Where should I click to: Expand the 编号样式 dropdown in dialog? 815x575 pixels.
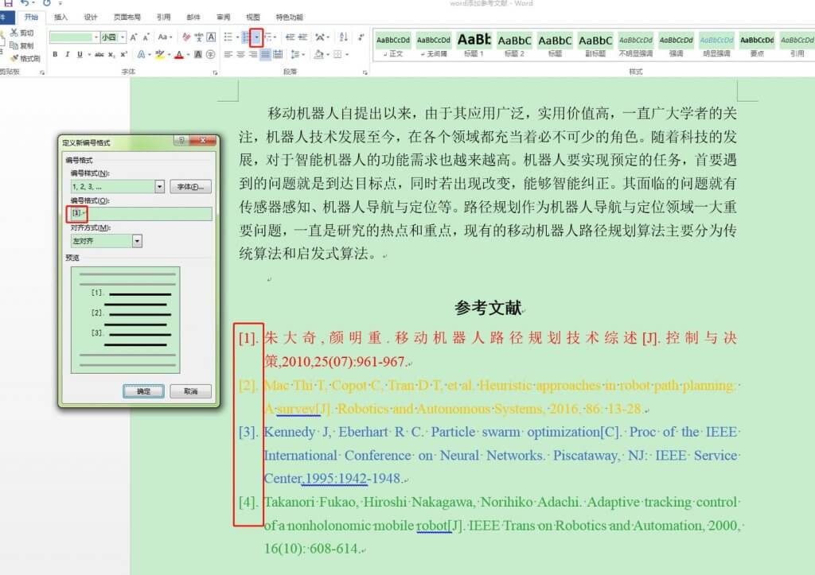[159, 187]
